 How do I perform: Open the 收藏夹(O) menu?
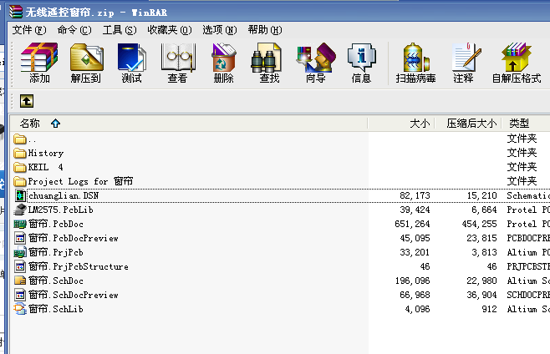point(170,30)
